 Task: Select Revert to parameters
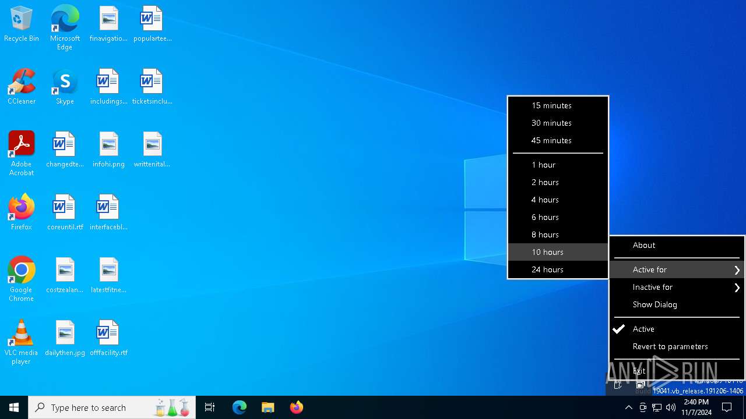tap(677, 346)
